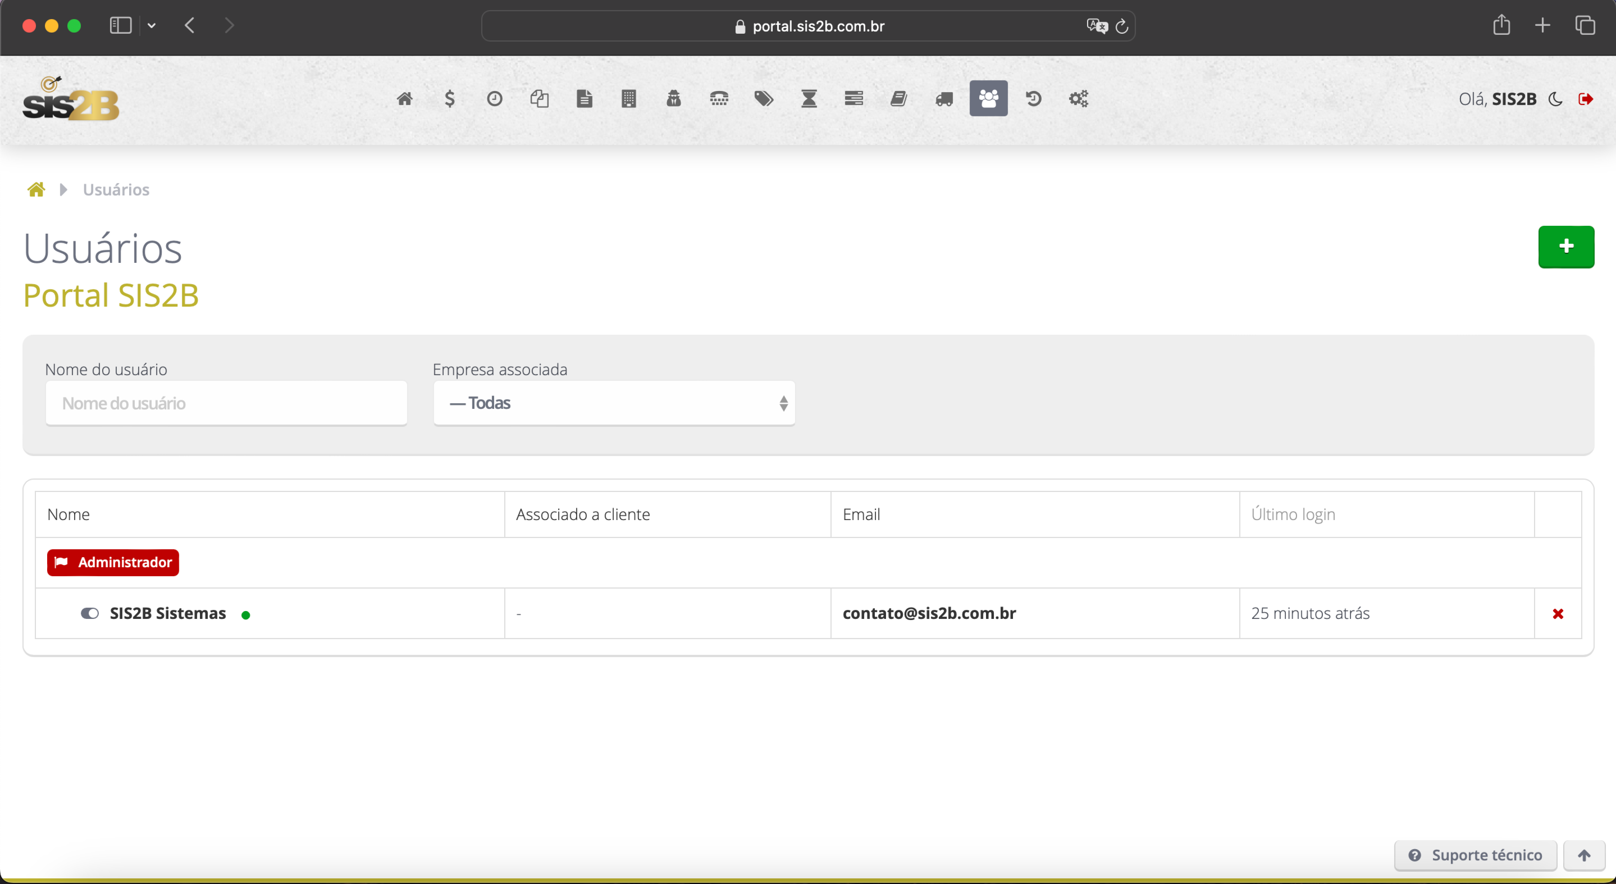Open the Empresa associada dropdown
This screenshot has height=884, width=1616.
(x=614, y=403)
